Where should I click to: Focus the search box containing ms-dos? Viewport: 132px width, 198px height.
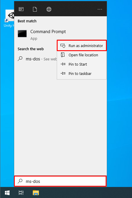click(60, 181)
